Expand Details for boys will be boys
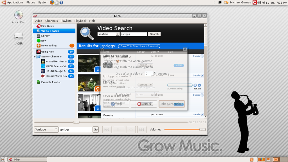The height and width of the screenshot is (162, 288). pos(198,95)
